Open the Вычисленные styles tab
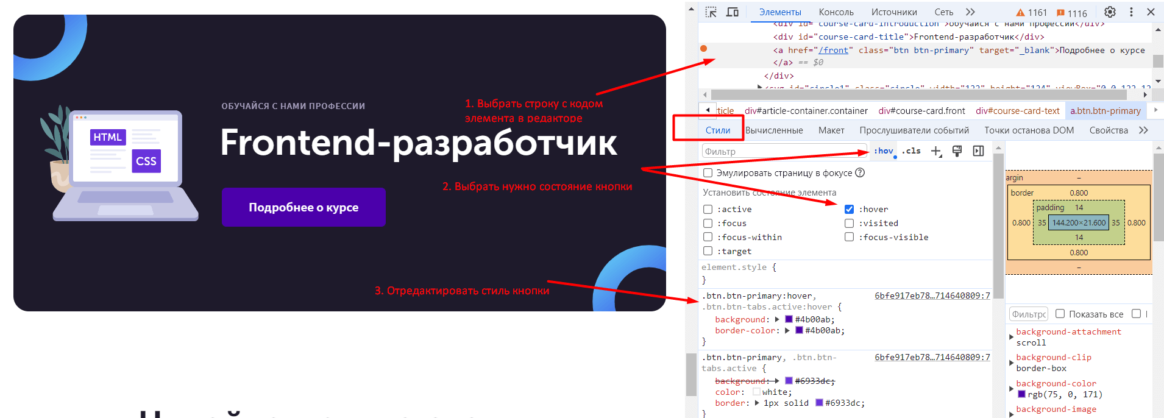This screenshot has width=1164, height=418. pos(774,130)
